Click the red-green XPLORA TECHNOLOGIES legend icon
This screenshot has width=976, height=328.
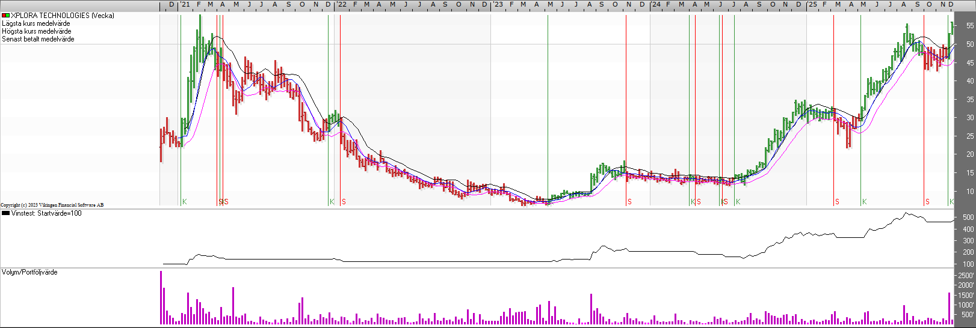5,16
